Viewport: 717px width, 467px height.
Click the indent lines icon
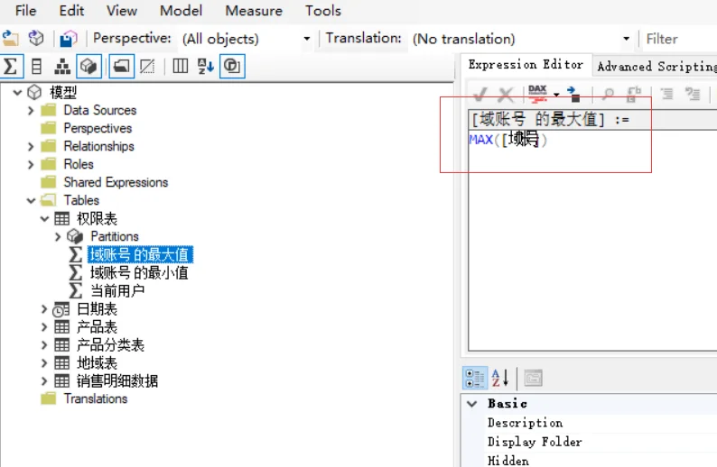tap(666, 94)
